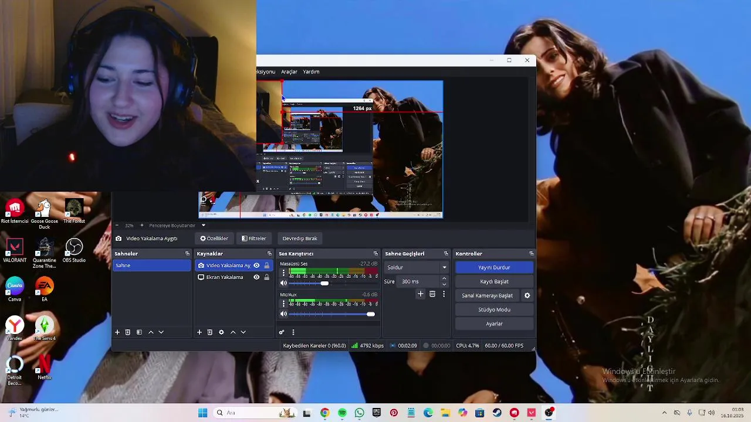The height and width of the screenshot is (422, 751).
Task: Increase the Süre transition duration
Action: coord(444,279)
